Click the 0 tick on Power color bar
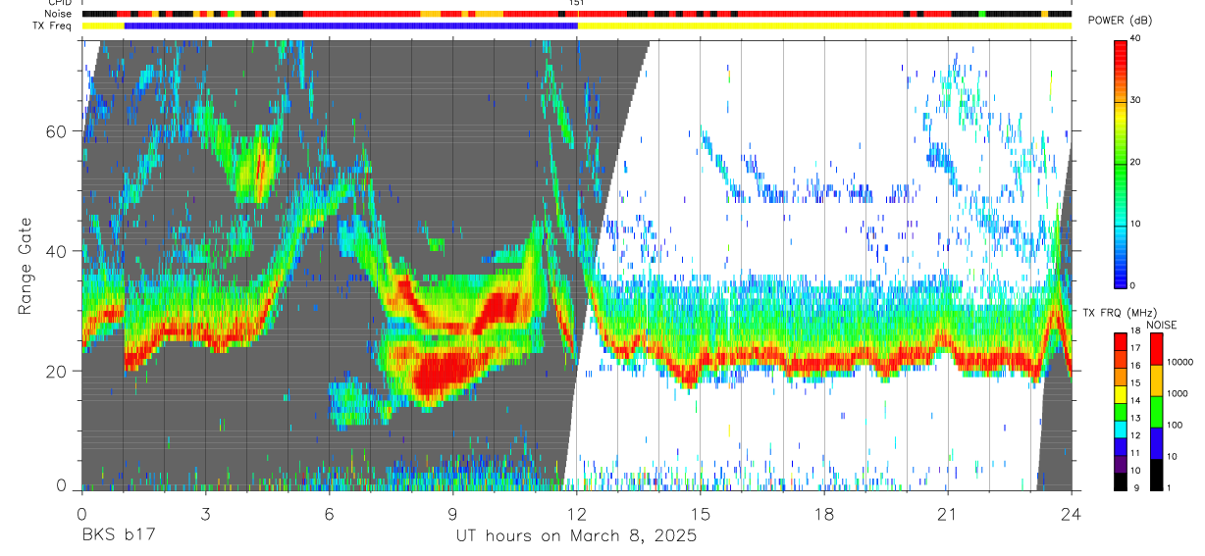Viewport: 1205px width, 556px height. (1133, 285)
